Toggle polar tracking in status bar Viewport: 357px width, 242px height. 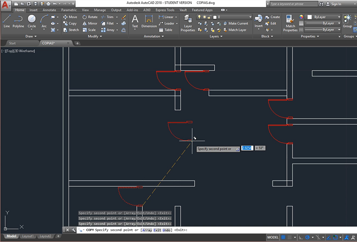[x=307, y=237]
